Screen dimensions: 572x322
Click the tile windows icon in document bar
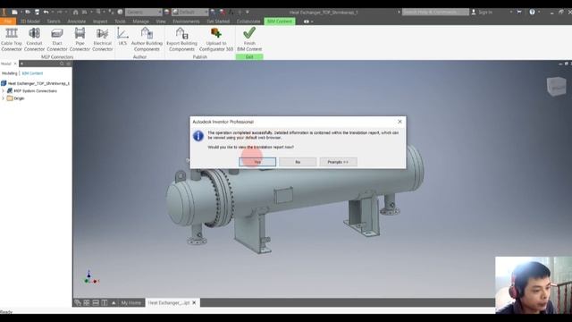(87, 302)
